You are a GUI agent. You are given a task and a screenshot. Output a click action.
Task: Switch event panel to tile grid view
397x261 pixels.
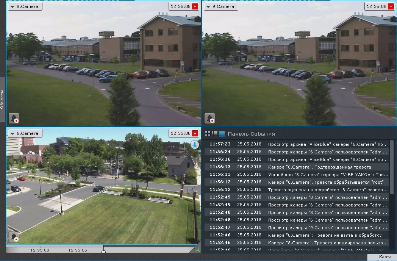tap(208, 134)
